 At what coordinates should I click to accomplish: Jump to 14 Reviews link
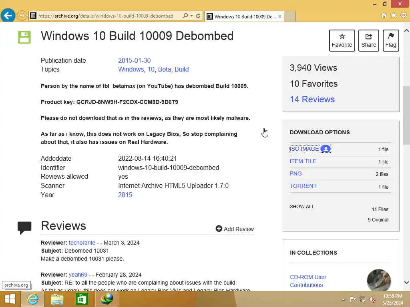point(312,99)
